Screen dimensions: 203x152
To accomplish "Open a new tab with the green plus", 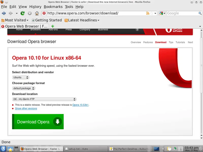I will tap(53, 26).
